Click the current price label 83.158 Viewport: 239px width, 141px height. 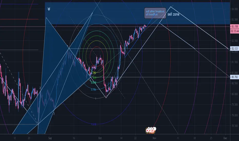pyautogui.click(x=235, y=26)
